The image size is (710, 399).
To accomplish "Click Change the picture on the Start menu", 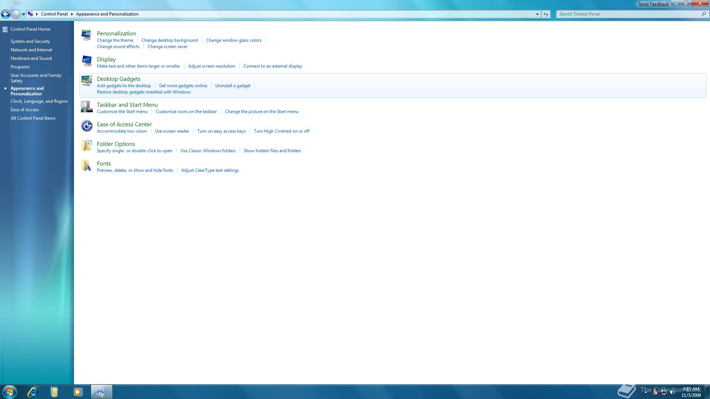I will (261, 112).
